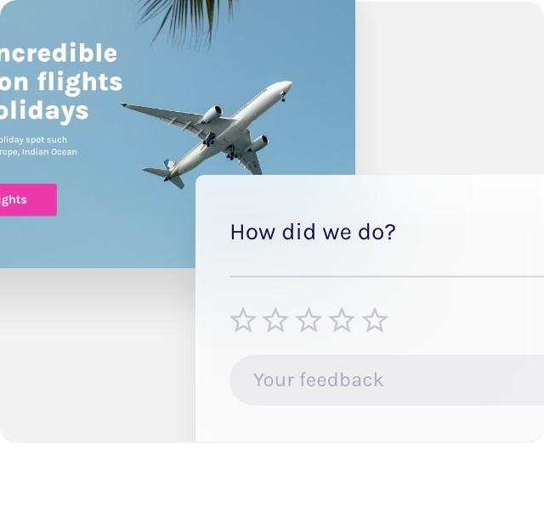The width and height of the screenshot is (544, 511).
Task: Select the "on flights" headline line
Action: [61, 81]
